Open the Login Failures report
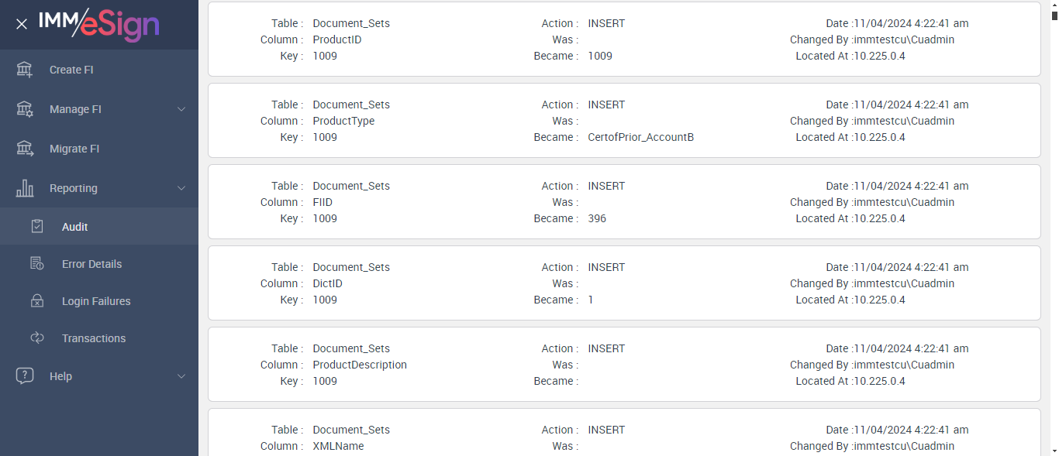1059x456 pixels. click(96, 301)
